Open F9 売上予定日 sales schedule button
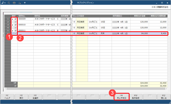This screenshot has height=104, width=171. [122, 97]
